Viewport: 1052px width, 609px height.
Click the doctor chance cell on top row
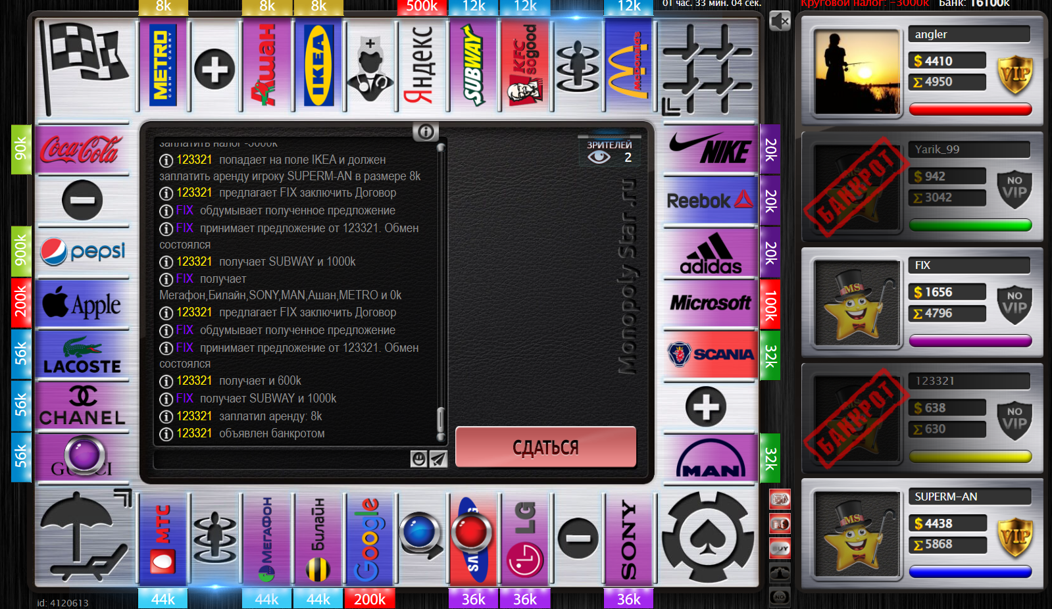(x=370, y=64)
